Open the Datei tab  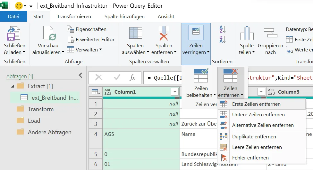(x=13, y=17)
